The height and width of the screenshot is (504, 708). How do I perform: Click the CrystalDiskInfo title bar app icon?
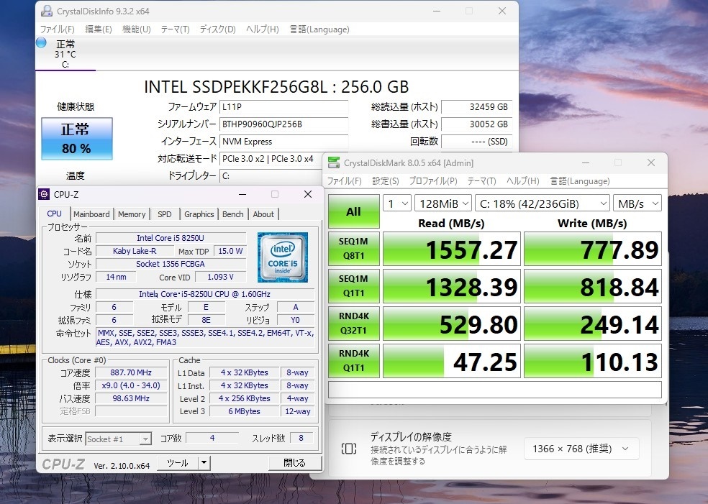click(47, 11)
